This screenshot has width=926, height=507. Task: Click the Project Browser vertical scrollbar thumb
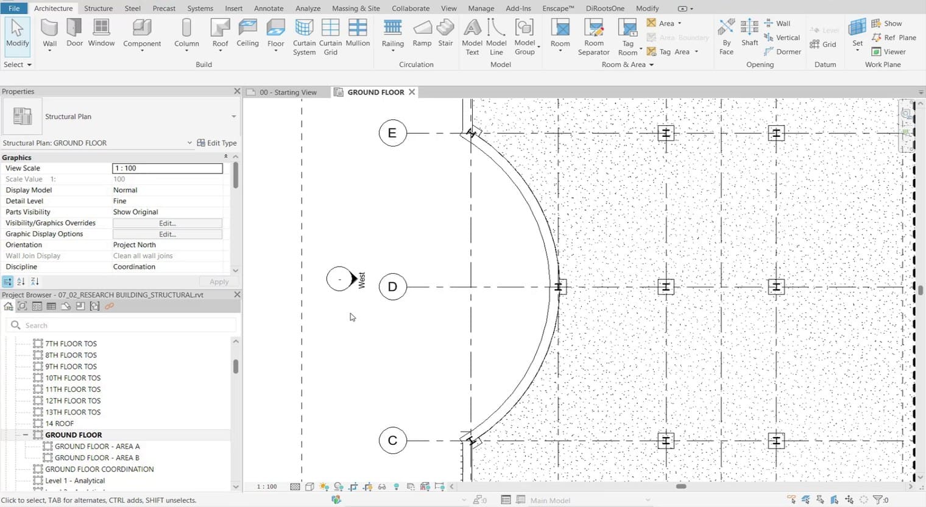coord(236,366)
